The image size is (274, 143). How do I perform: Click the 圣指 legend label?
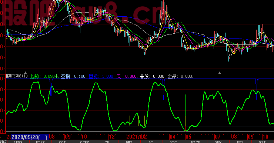tap(66, 76)
